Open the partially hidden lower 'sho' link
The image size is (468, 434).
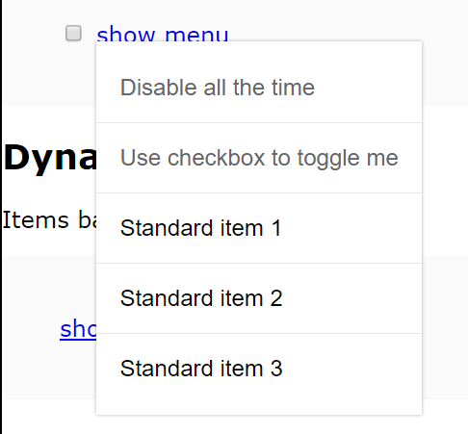pyautogui.click(x=78, y=329)
